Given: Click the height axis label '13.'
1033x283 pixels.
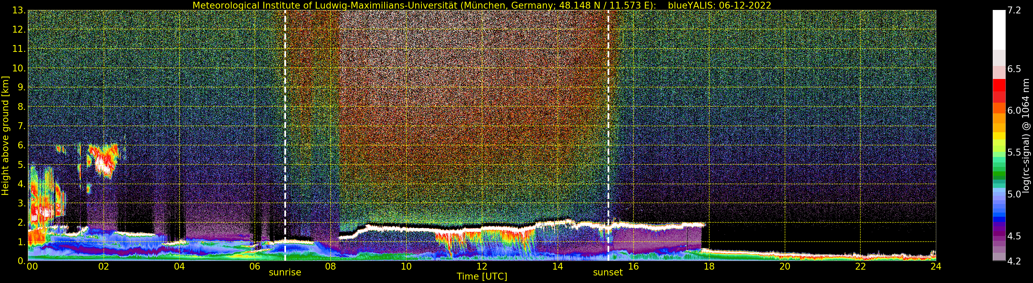Looking at the screenshot, I should 19,10.
